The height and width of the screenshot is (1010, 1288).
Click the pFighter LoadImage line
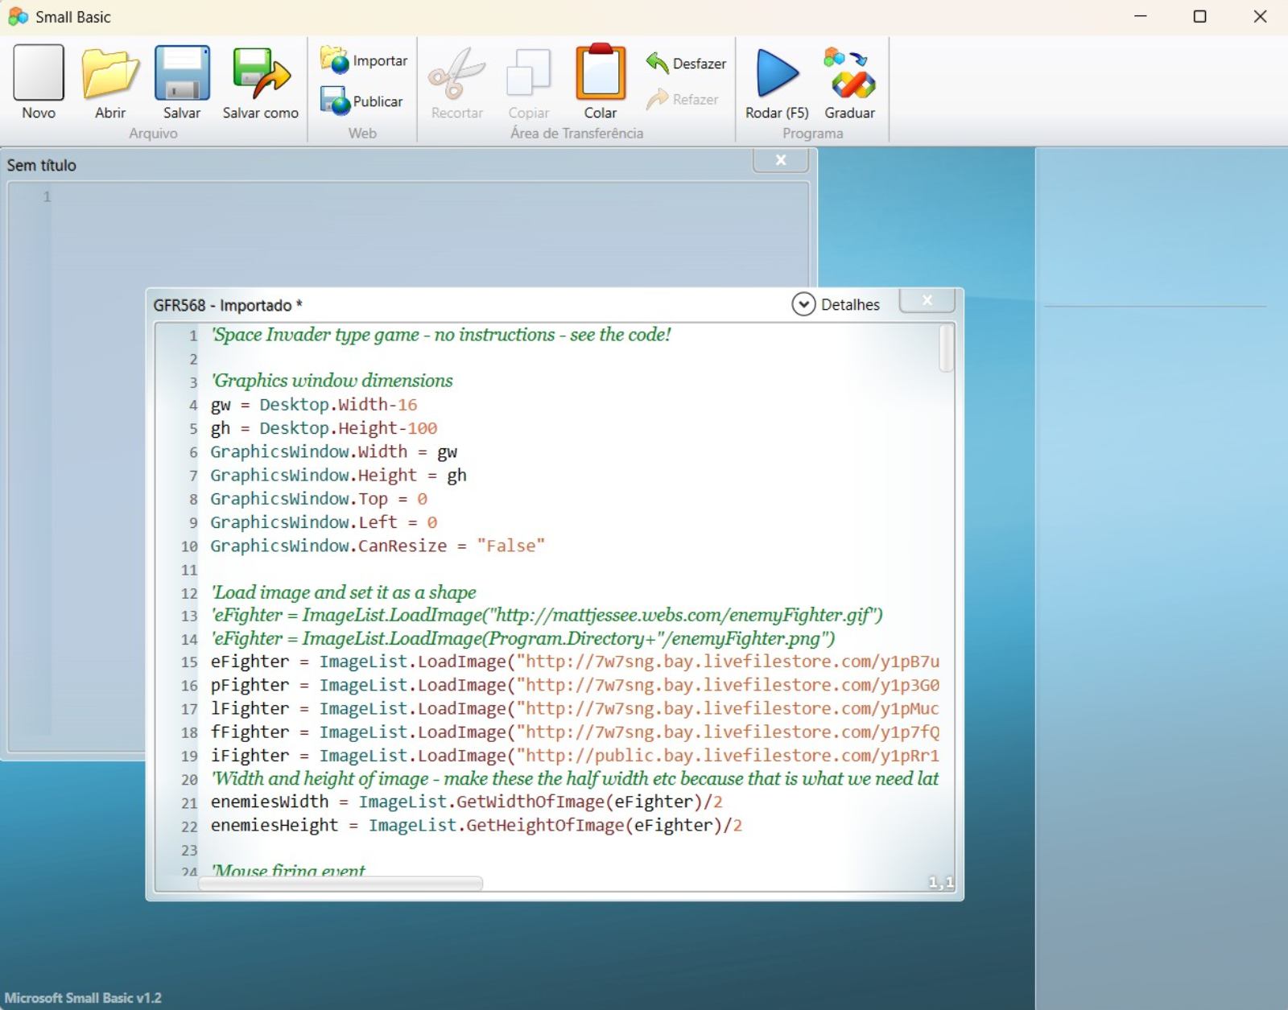tap(575, 685)
